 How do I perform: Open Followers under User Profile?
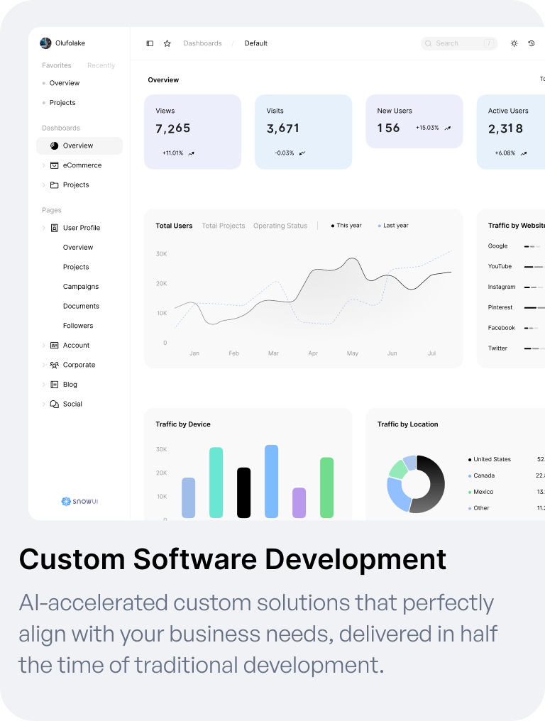[78, 326]
